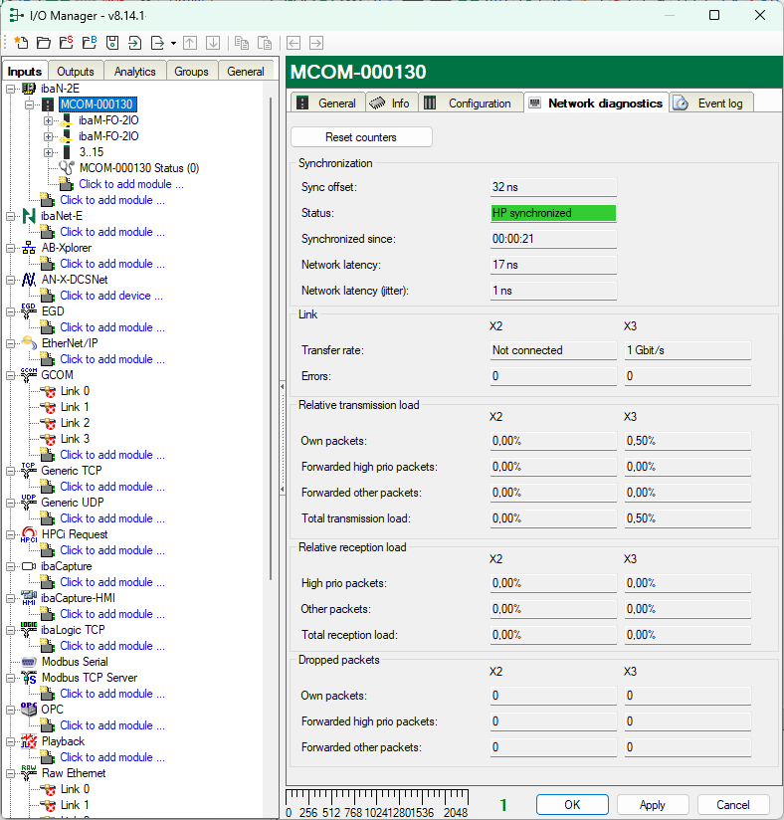Viewport: 784px width, 820px height.
Task: Switch to the Analytics tab
Action: pyautogui.click(x=135, y=72)
